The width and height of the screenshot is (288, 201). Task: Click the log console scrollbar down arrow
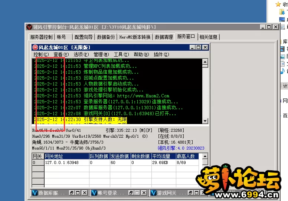[x=205, y=121]
